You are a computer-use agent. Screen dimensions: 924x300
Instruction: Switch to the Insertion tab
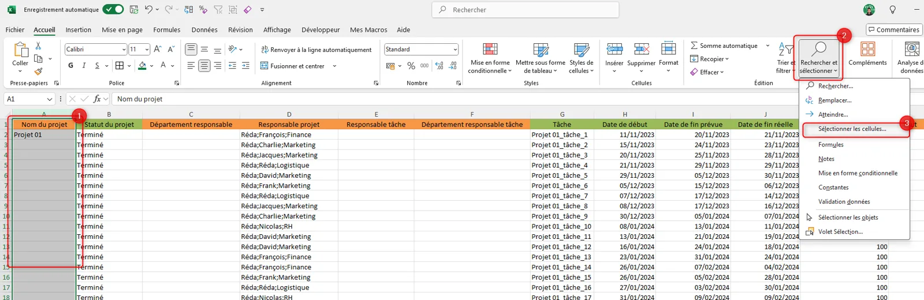(78, 30)
